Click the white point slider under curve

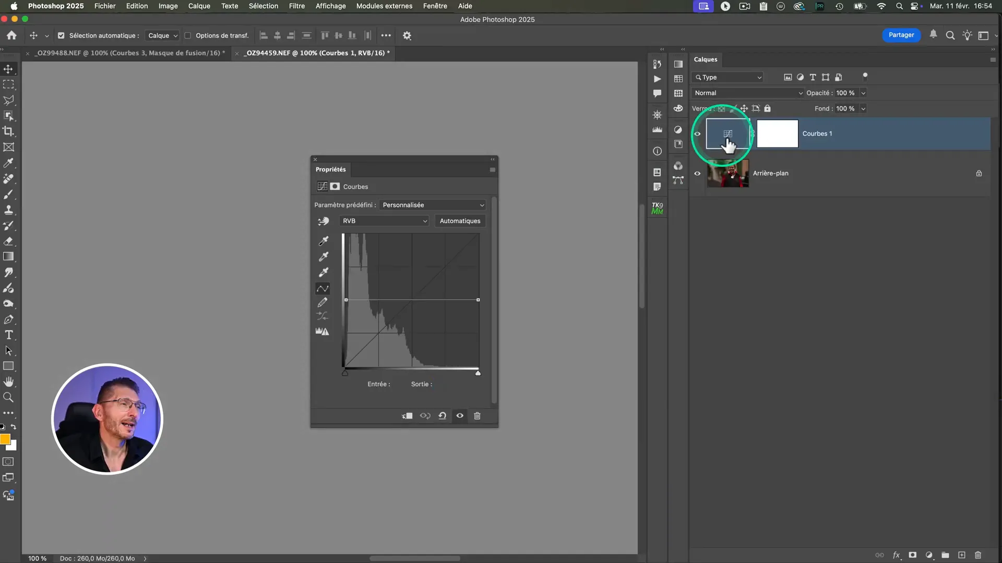[478, 373]
